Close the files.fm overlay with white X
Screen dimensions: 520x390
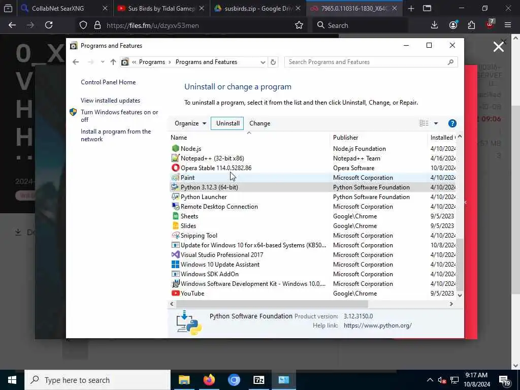499,47
